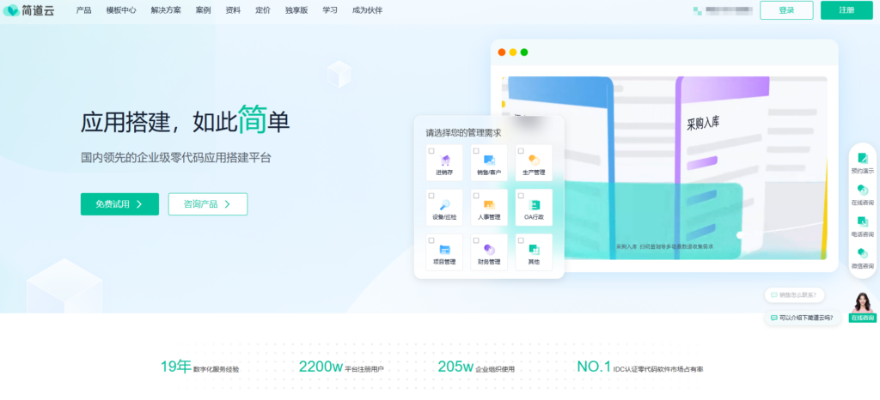Click the 注册 button
880x400 pixels.
pyautogui.click(x=846, y=10)
